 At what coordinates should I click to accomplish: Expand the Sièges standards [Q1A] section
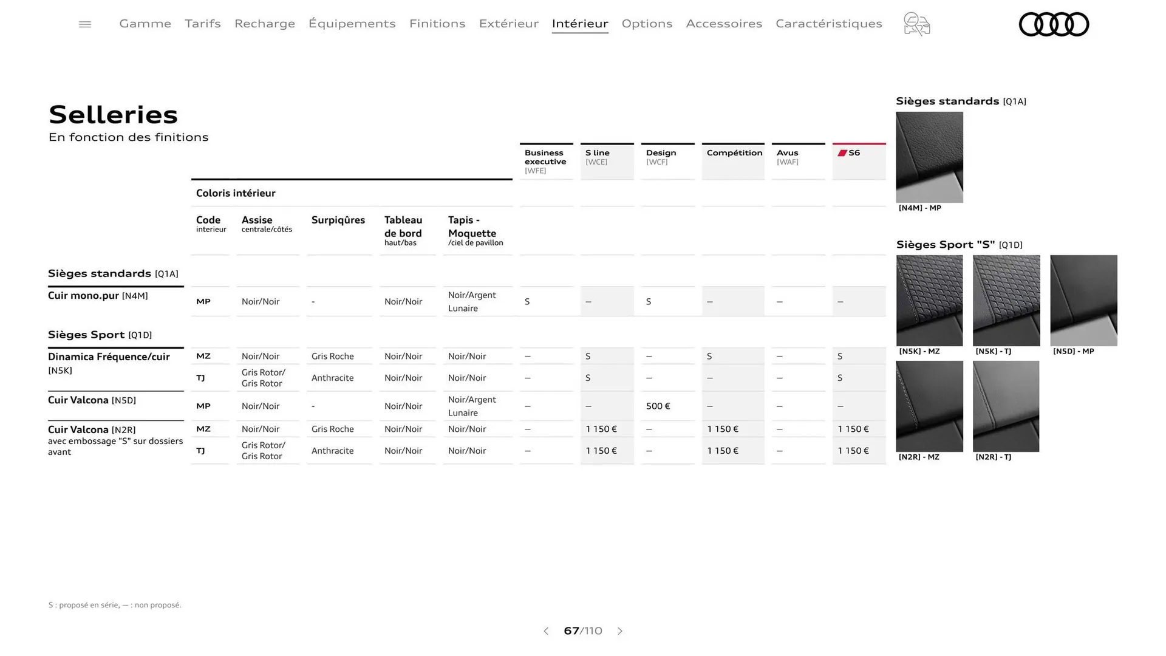click(114, 273)
